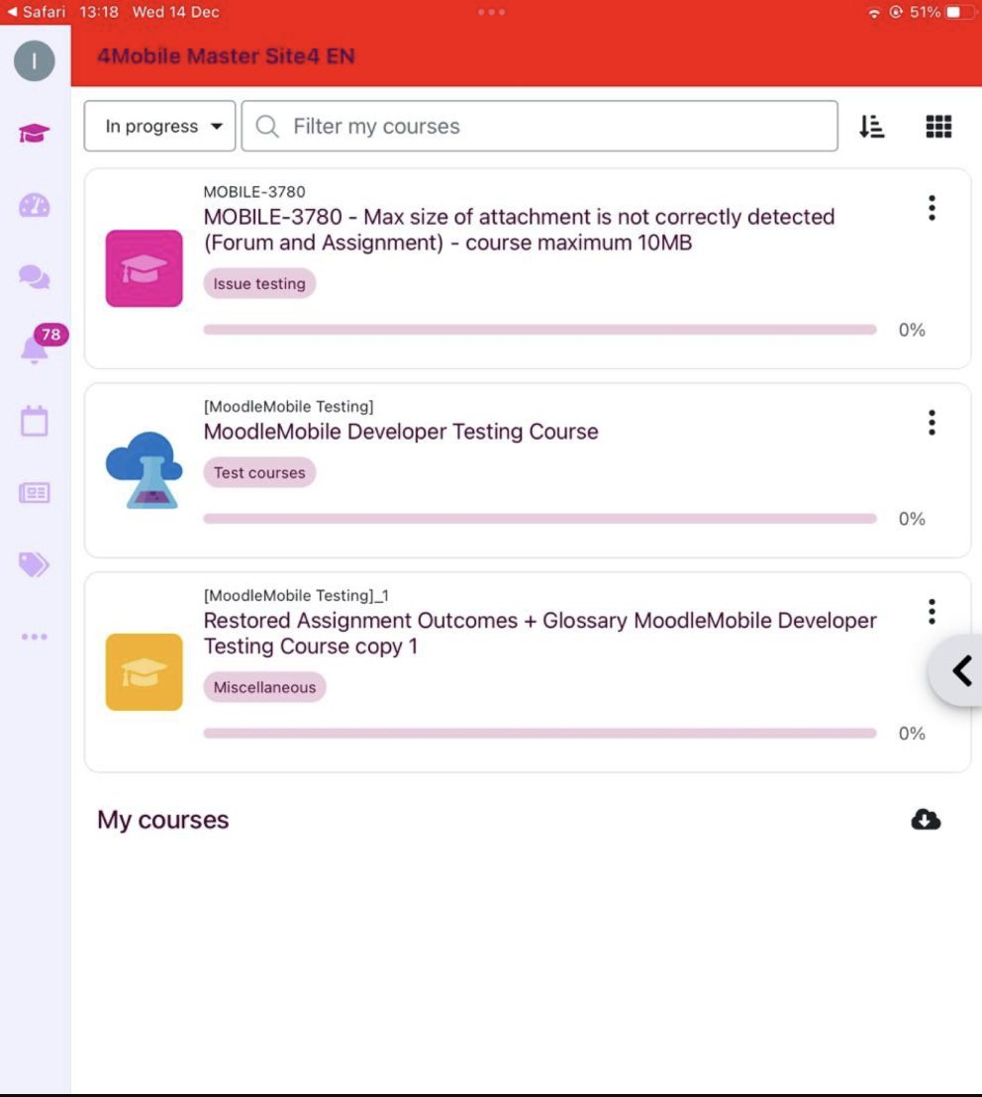
Task: Open options menu for MoodleMobile Developer Testing Course
Action: tap(932, 423)
